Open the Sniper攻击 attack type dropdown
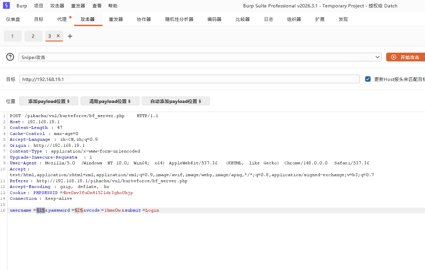Screen dimensions: 425x270 click(x=200, y=57)
